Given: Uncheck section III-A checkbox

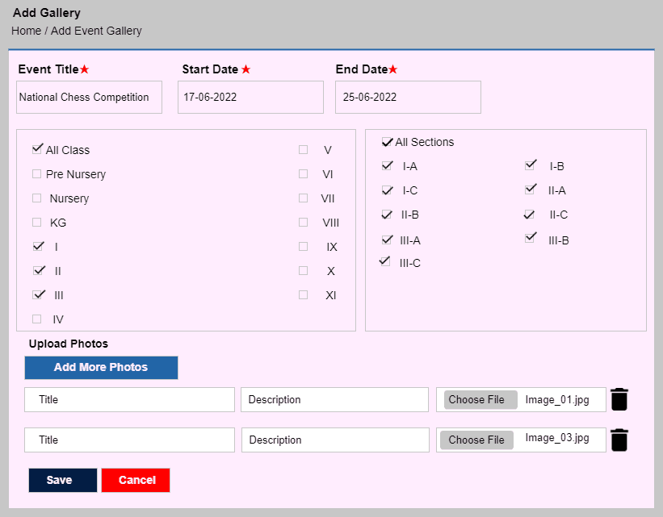Looking at the screenshot, I should pyautogui.click(x=387, y=240).
